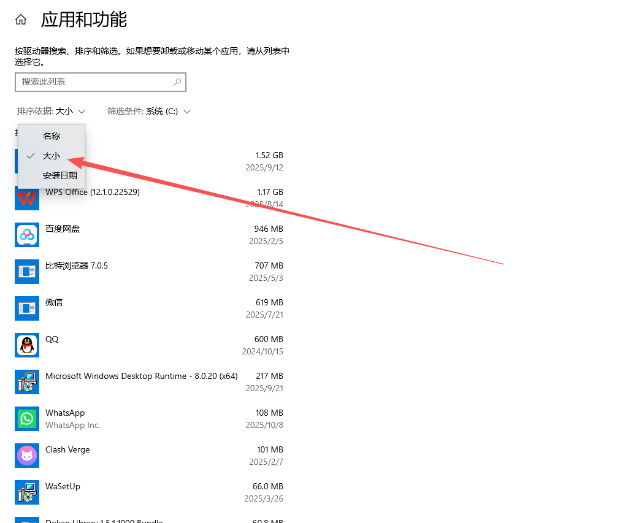Select WPS Office (12.1.0.22529) entry
Viewport: 625px width, 523px height.
[x=93, y=192]
